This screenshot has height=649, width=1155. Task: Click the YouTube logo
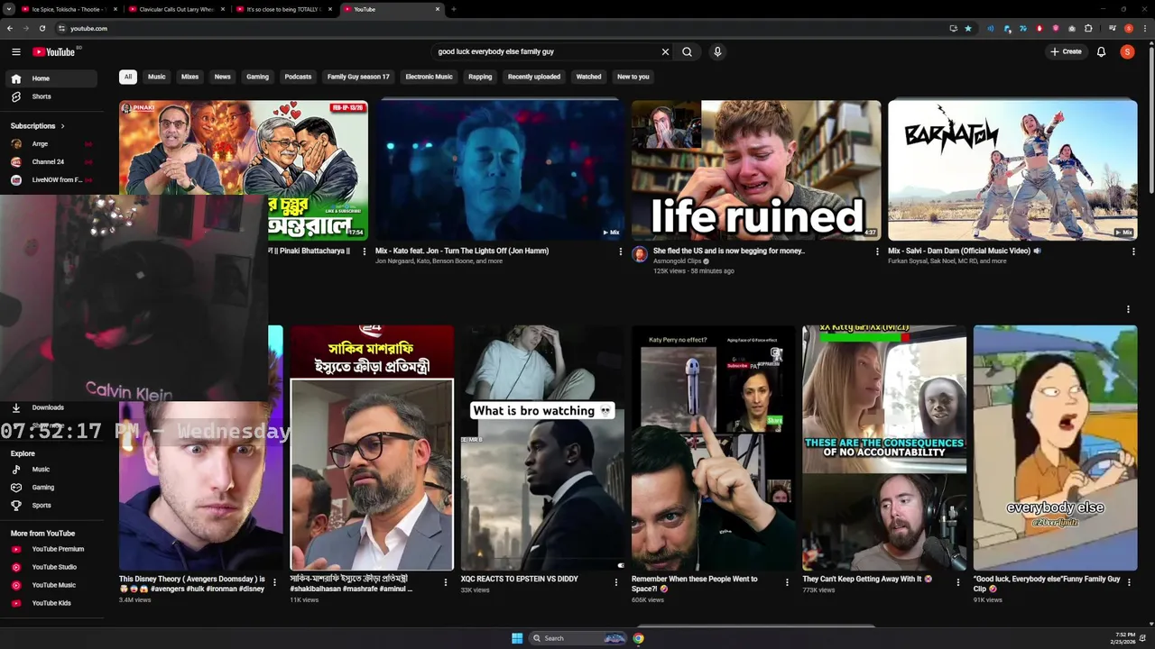54,51
